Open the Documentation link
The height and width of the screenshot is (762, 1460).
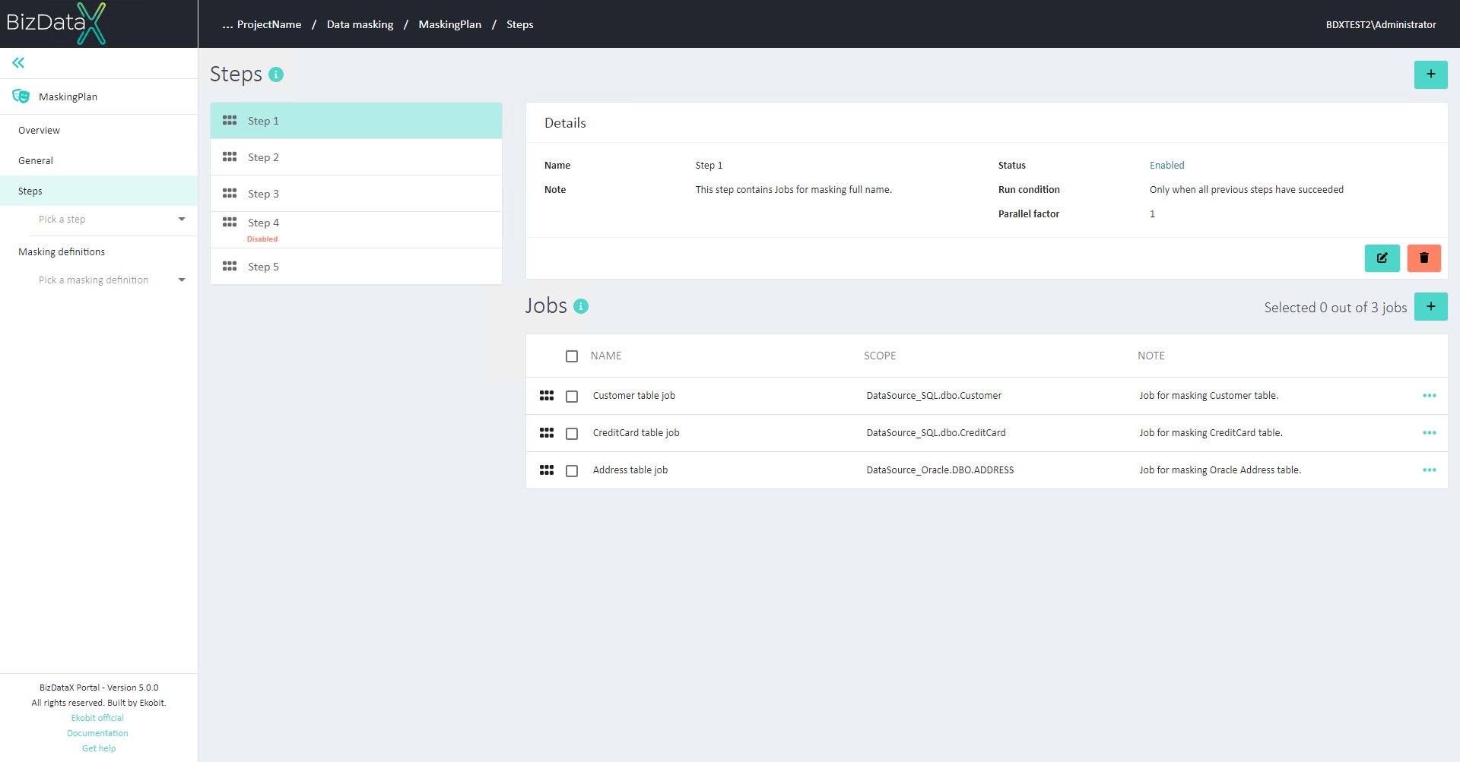point(97,733)
